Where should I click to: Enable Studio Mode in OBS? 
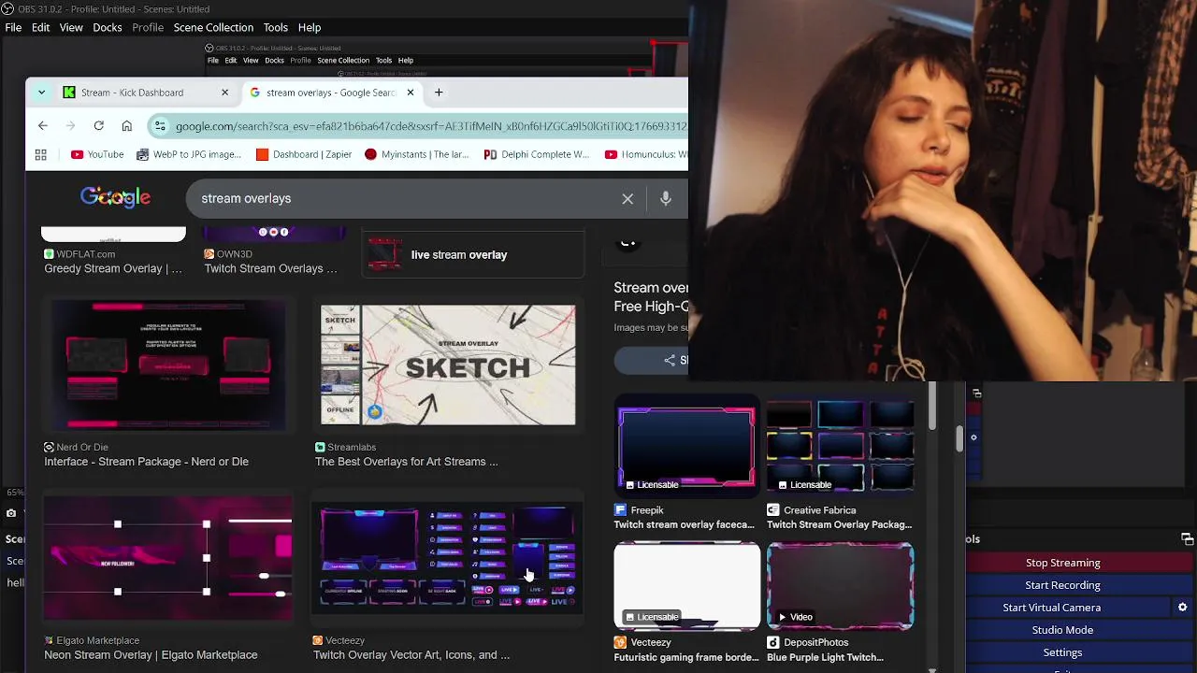pos(1062,630)
